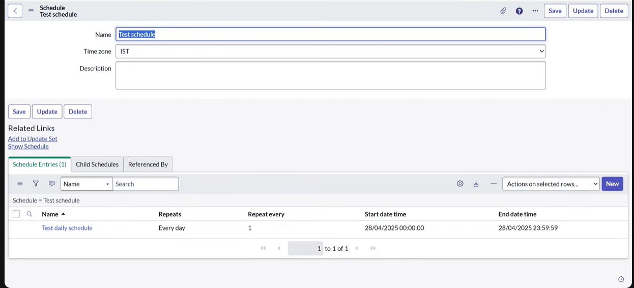
Task: Click the attachment paperclip icon
Action: [x=503, y=11]
